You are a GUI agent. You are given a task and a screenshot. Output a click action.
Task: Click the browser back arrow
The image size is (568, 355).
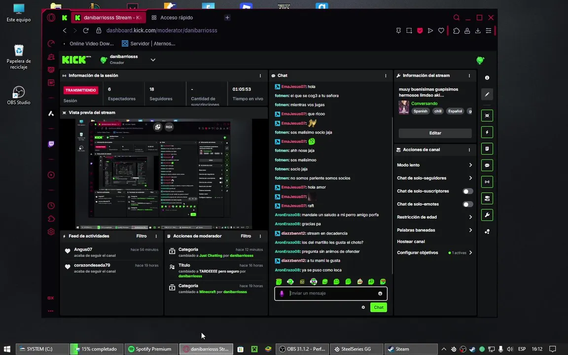[65, 31]
